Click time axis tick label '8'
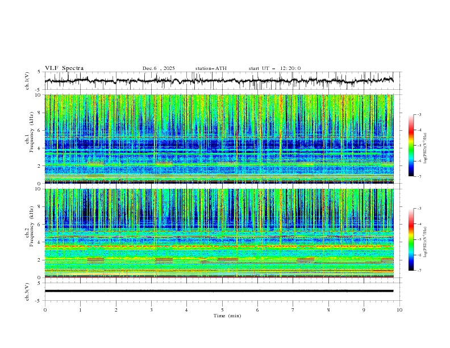 click(x=328, y=310)
